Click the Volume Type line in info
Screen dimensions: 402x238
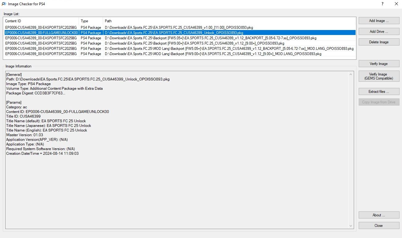pos(54,89)
